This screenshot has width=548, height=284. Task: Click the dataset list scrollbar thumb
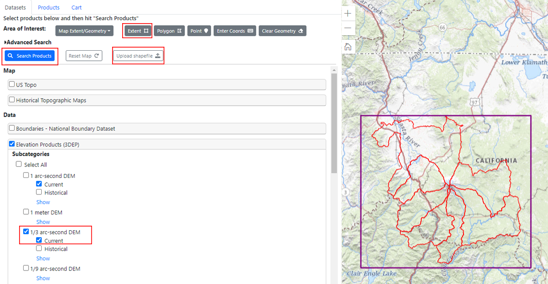pyautogui.click(x=334, y=123)
